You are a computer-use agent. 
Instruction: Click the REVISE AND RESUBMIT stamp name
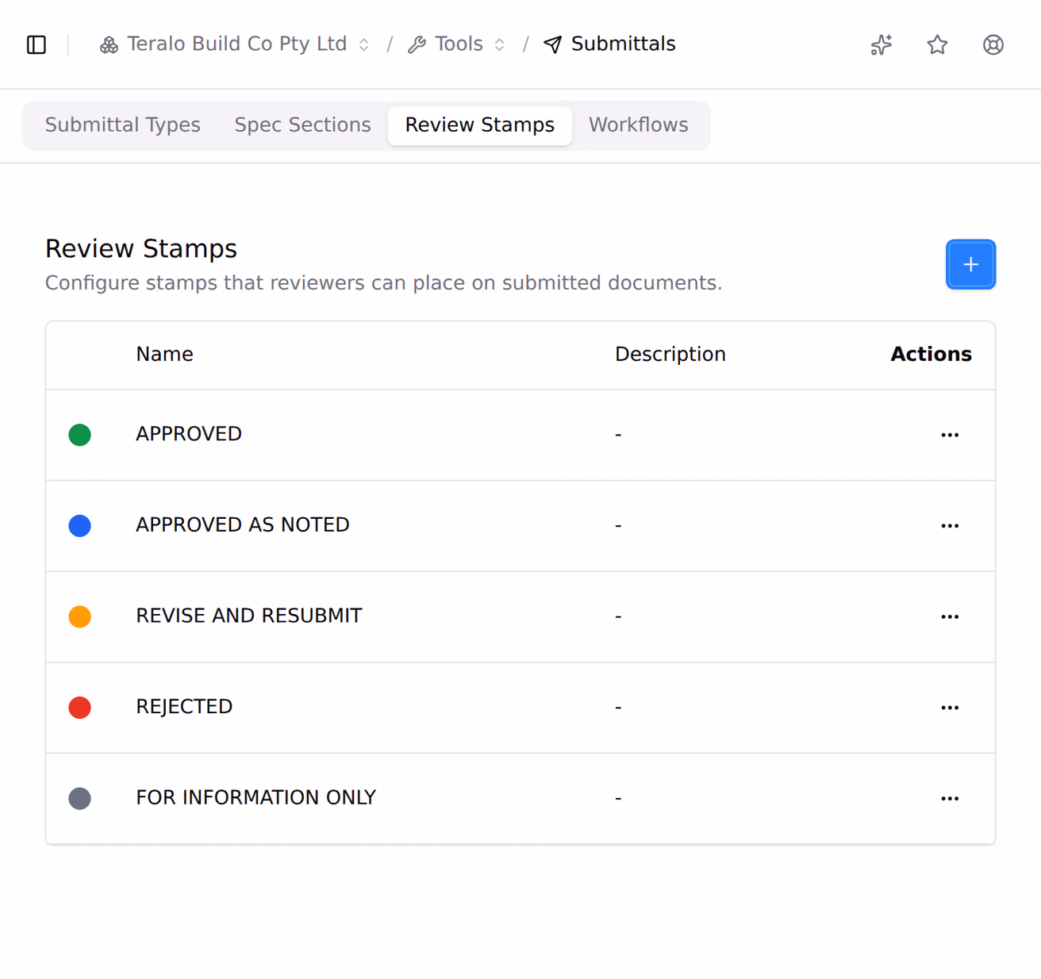click(249, 616)
